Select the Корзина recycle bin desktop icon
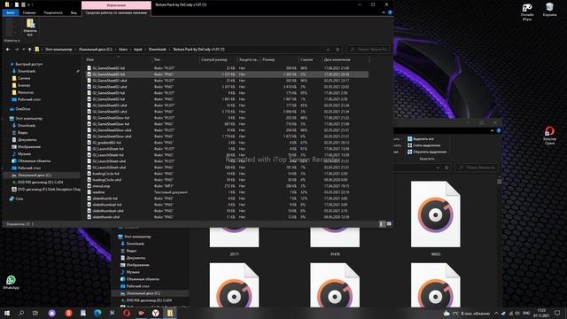The width and height of the screenshot is (567, 319). pos(549,10)
